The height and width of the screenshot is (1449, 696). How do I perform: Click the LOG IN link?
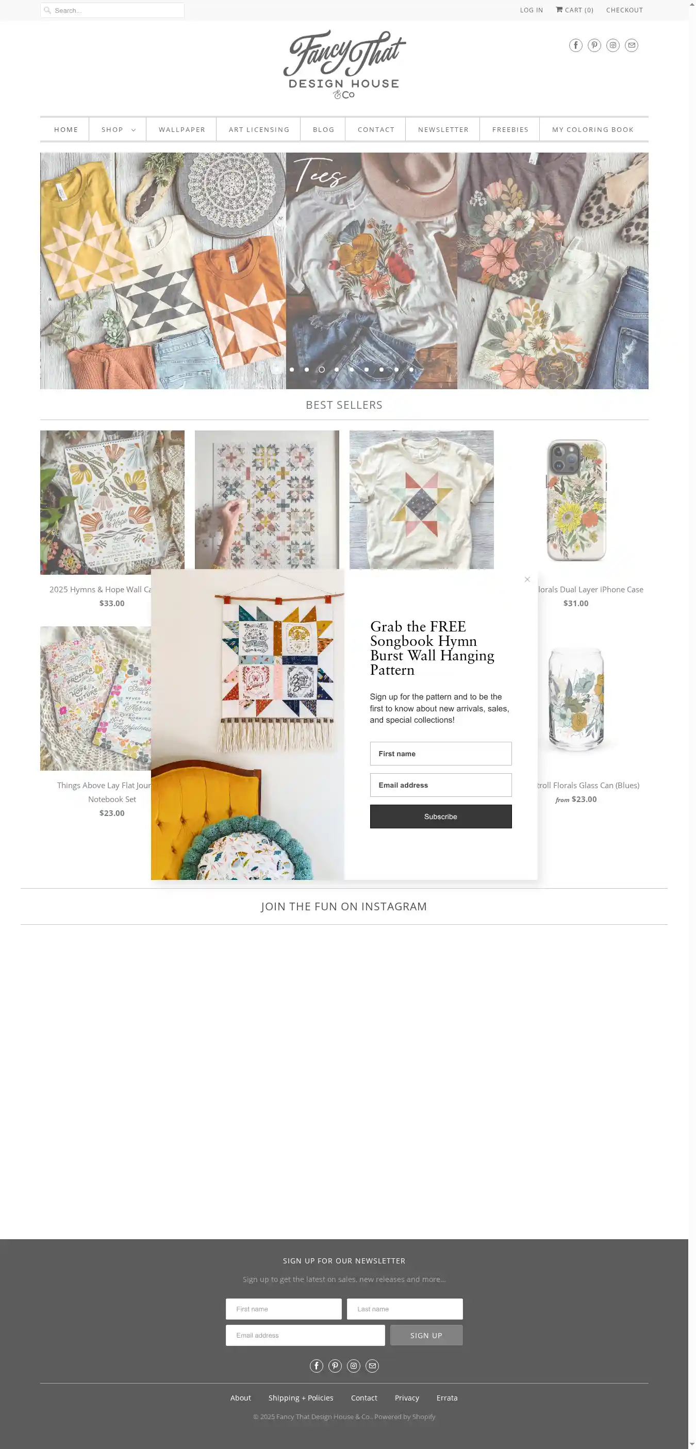531,10
